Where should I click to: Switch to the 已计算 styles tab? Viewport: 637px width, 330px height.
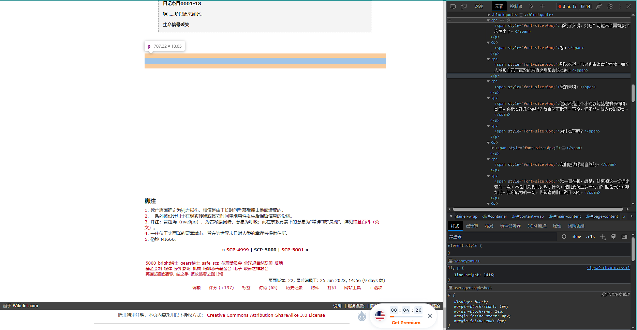click(x=472, y=226)
